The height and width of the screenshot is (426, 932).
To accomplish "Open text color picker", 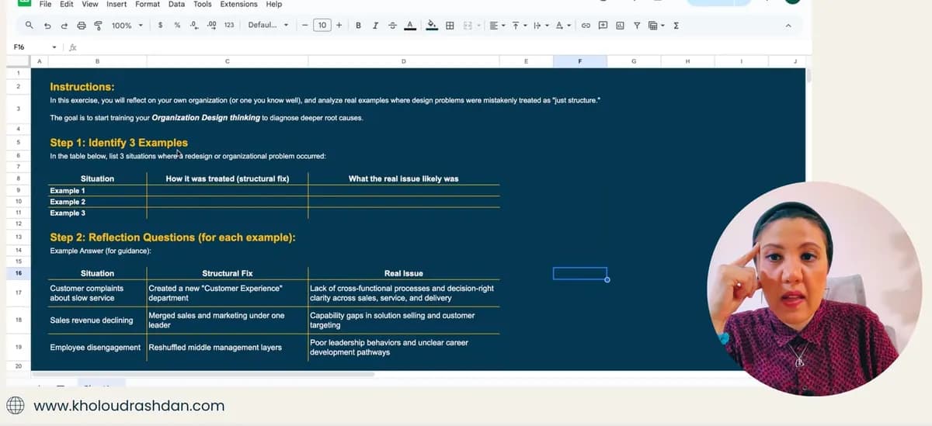I will (x=409, y=26).
